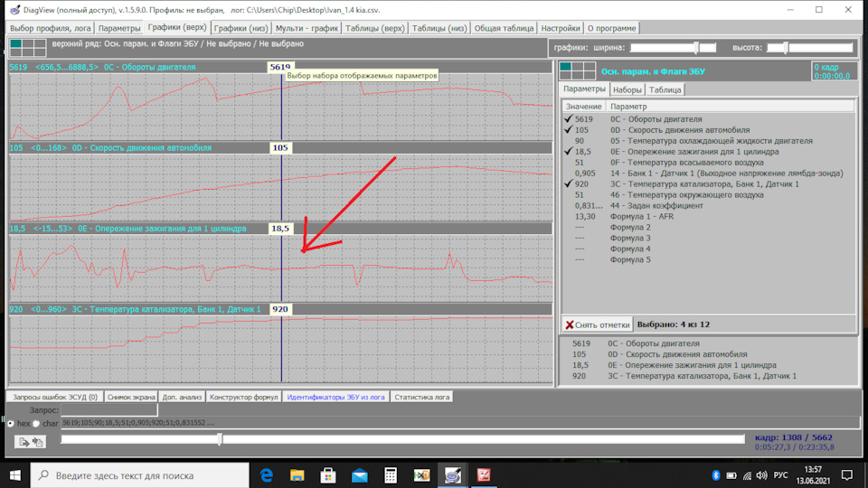Switch to Выбор профиля, лога tab

click(x=51, y=28)
